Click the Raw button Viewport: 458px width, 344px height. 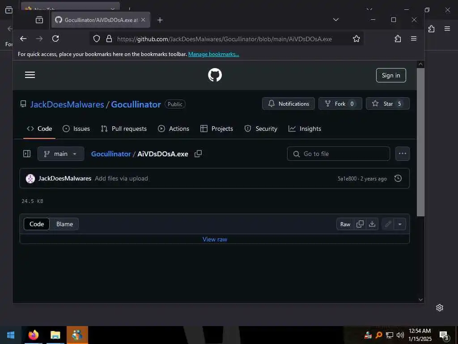click(345, 224)
